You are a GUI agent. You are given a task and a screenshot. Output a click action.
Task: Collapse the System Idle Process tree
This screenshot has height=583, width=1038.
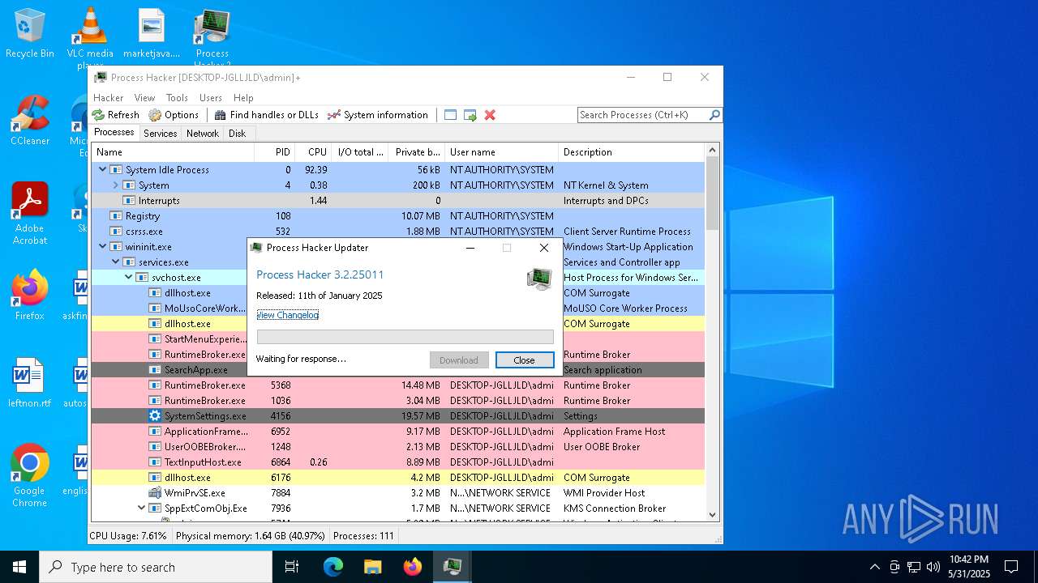point(103,170)
